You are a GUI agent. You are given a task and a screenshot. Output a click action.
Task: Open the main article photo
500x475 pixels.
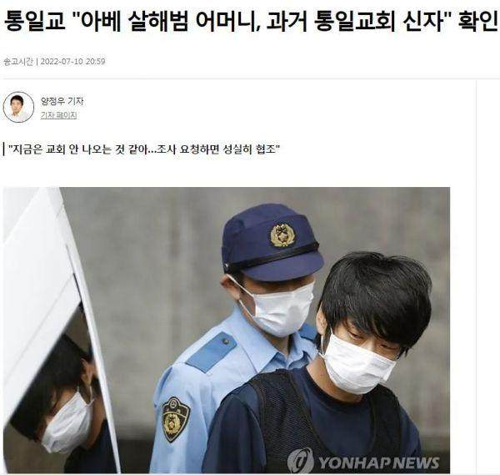pos(227,330)
